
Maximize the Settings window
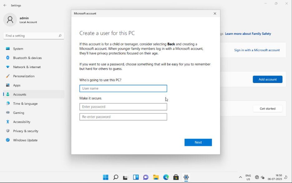point(276,3)
